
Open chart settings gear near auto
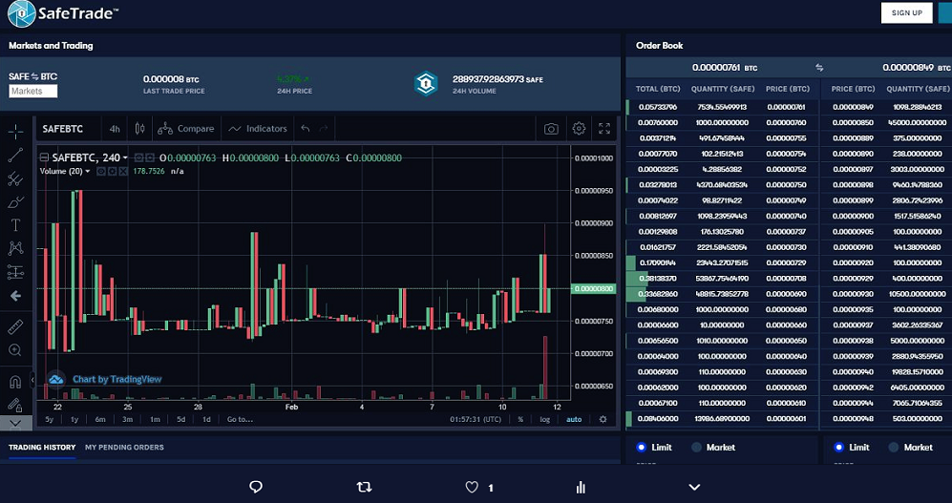(x=603, y=419)
